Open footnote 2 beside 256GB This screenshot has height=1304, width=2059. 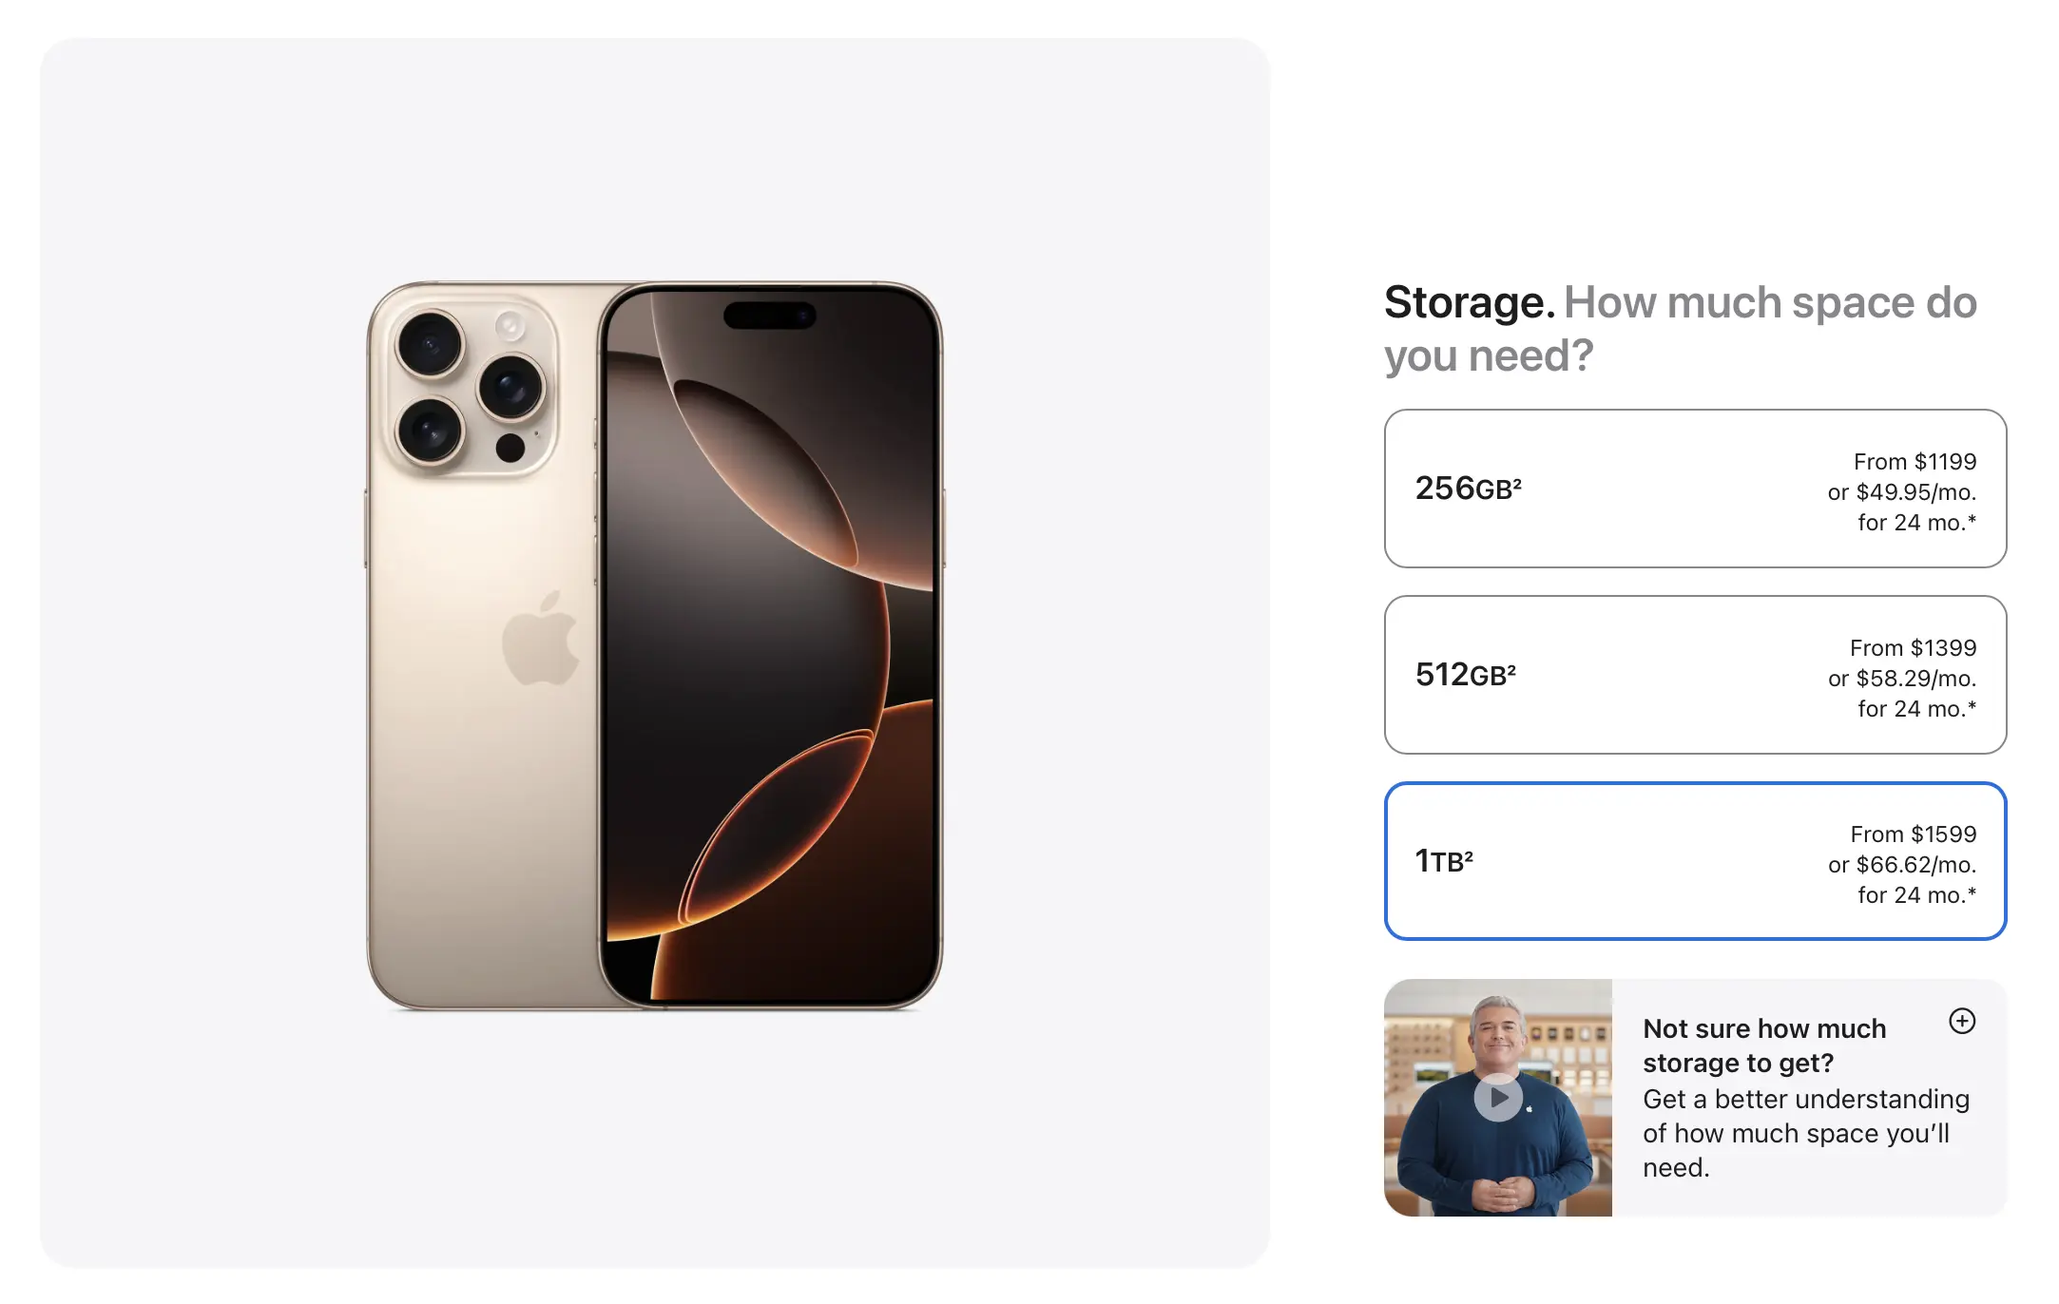1518,482
